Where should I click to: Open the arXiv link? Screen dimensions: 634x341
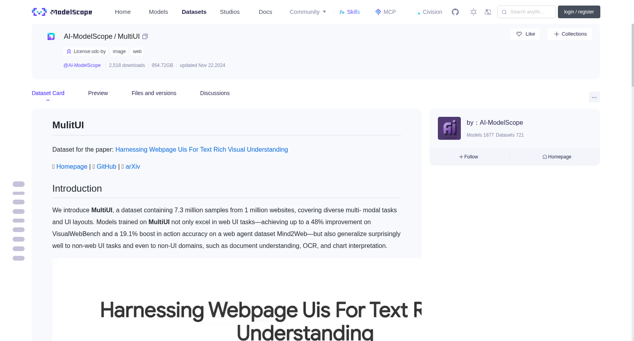(133, 167)
